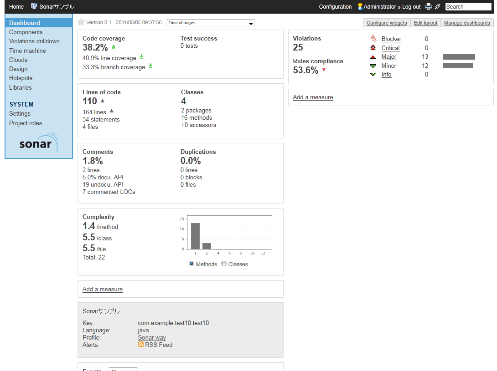Open Hotspots in the sidebar

(21, 78)
